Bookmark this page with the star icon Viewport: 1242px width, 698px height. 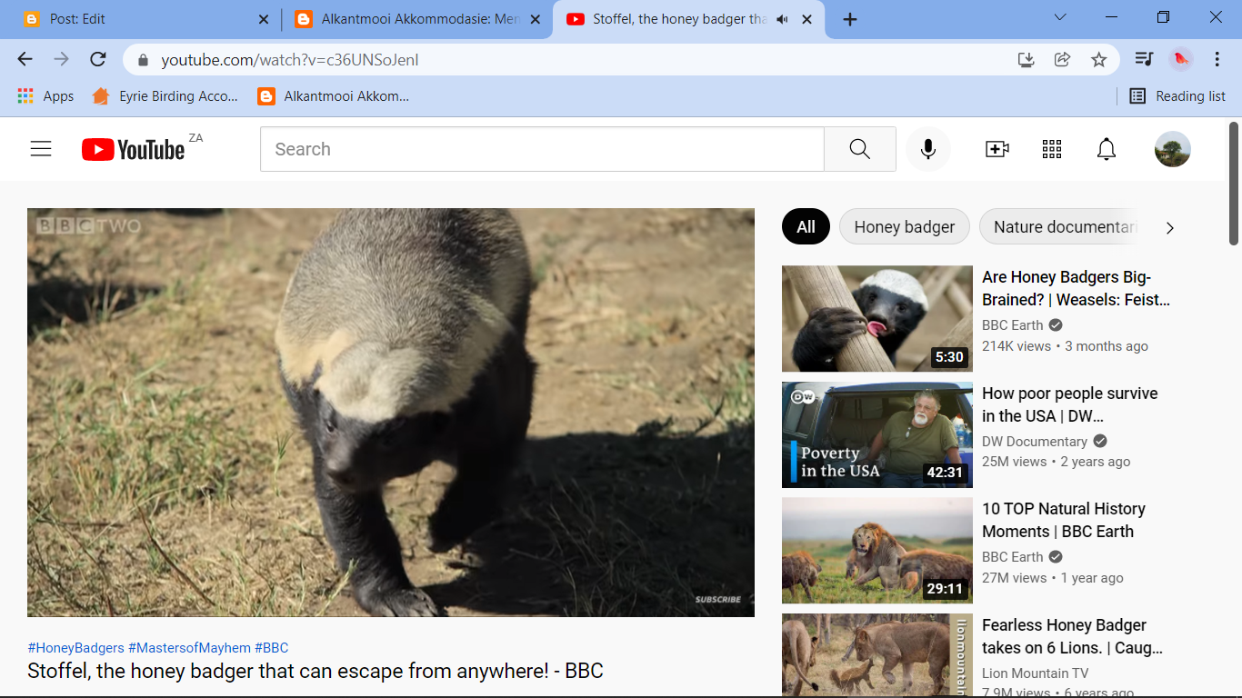[1098, 60]
